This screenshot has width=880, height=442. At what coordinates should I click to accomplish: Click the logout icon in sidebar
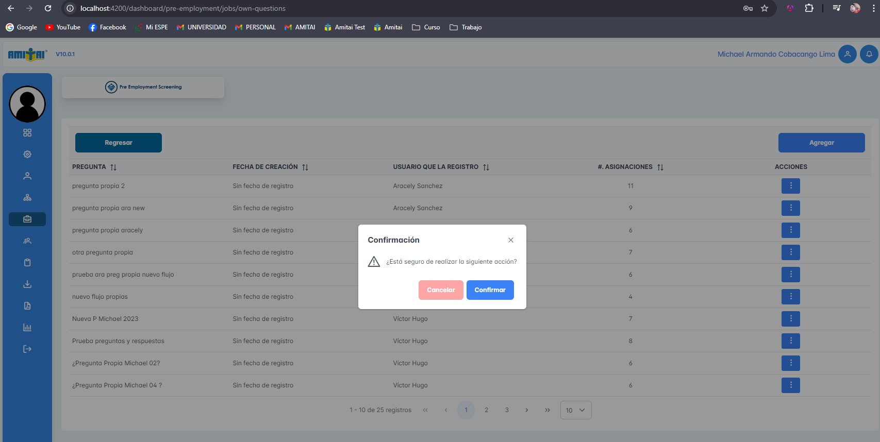pyautogui.click(x=27, y=349)
